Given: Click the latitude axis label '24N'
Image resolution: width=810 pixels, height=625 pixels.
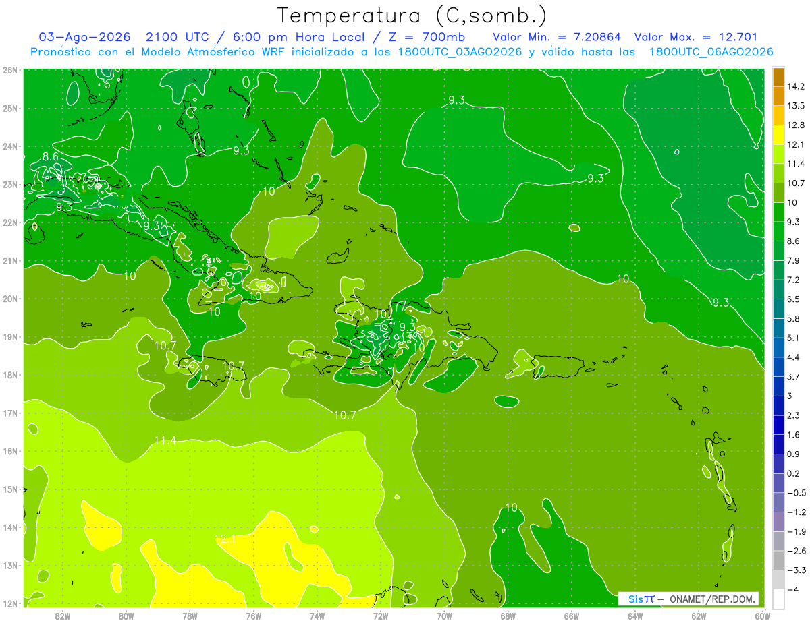Looking at the screenshot, I should click(10, 146).
